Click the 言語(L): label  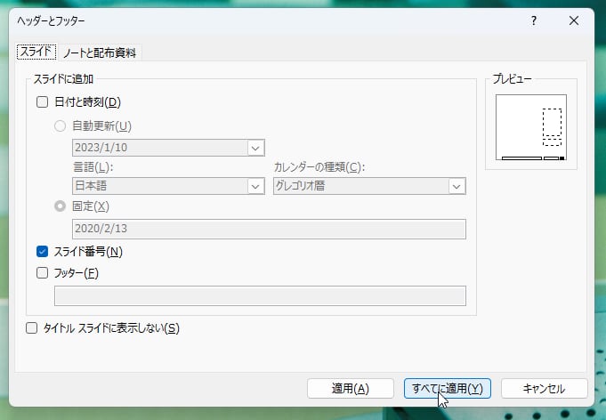pos(93,167)
